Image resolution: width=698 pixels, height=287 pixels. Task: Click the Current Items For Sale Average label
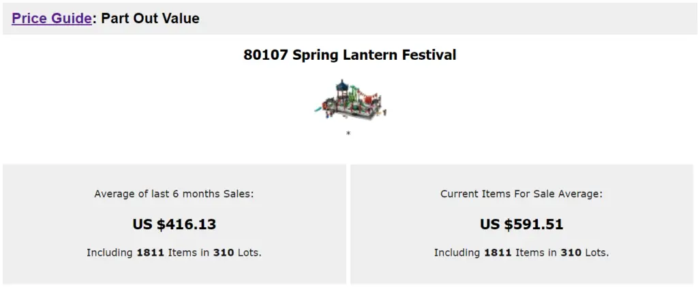pyautogui.click(x=521, y=194)
